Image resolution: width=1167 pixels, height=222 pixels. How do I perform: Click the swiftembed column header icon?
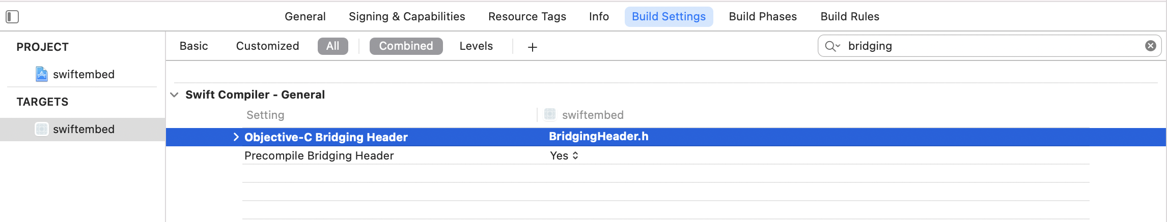click(x=550, y=114)
